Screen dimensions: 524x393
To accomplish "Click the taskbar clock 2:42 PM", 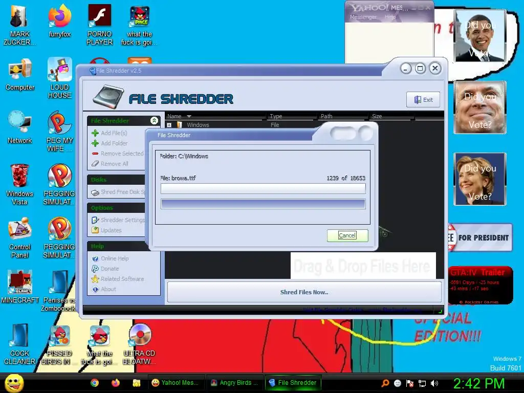I will [478, 383].
